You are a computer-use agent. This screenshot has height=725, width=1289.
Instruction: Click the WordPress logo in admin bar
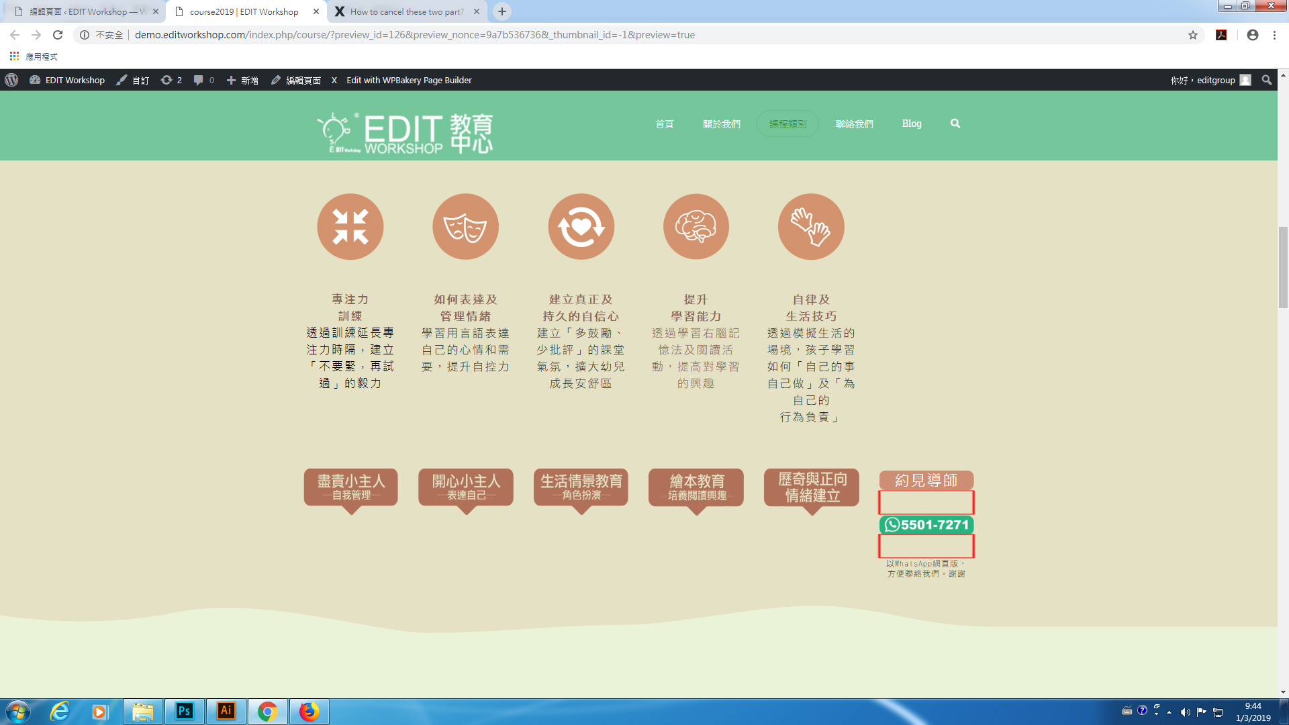click(11, 80)
